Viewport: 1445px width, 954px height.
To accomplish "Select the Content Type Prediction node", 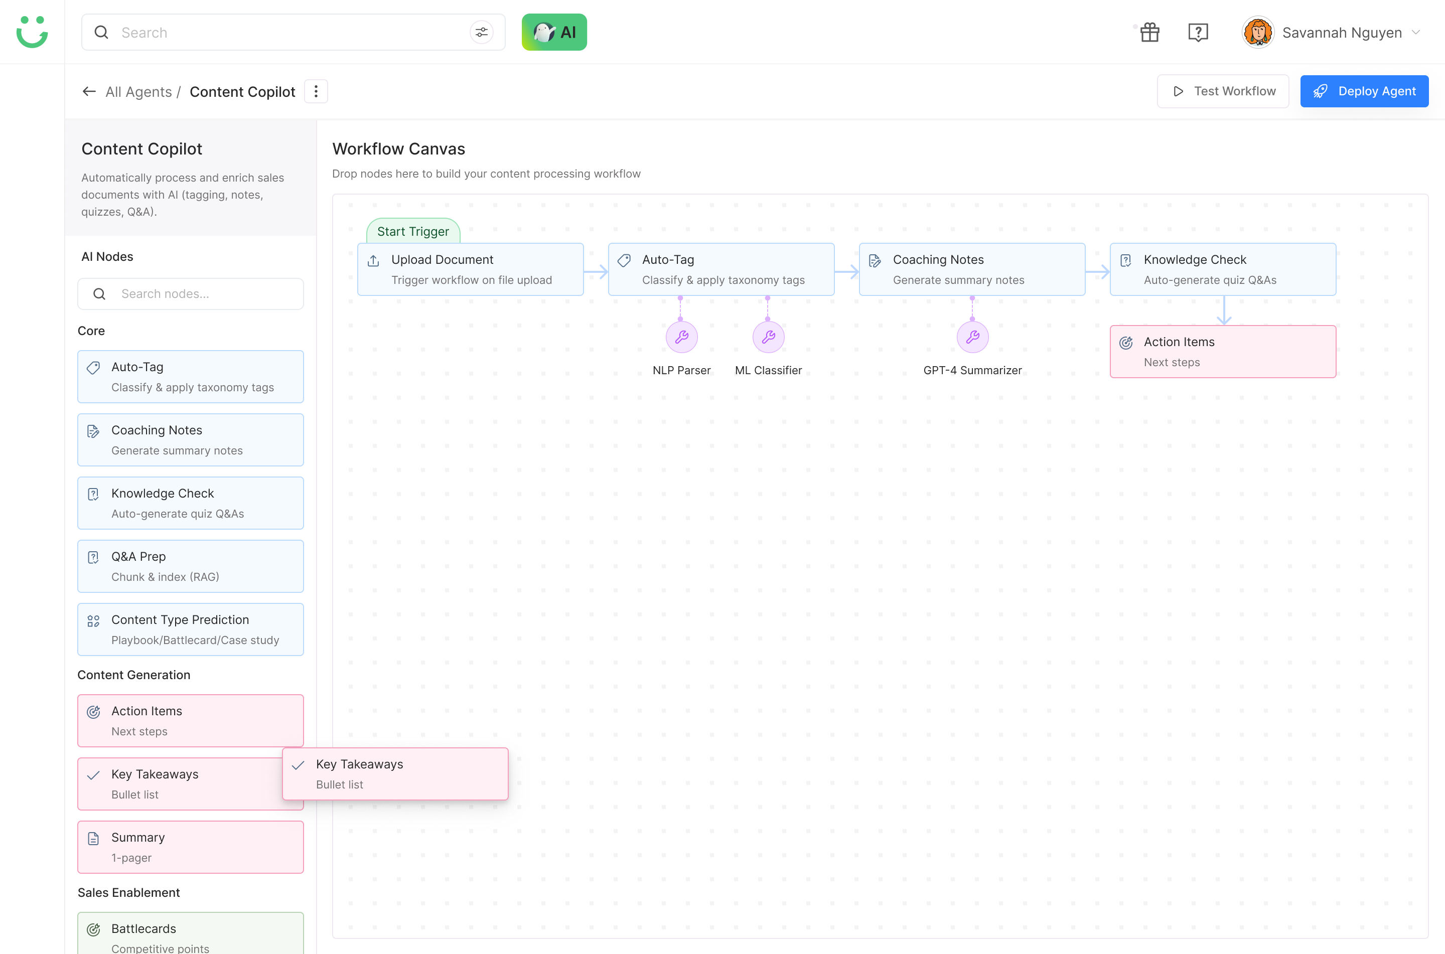I will point(191,629).
